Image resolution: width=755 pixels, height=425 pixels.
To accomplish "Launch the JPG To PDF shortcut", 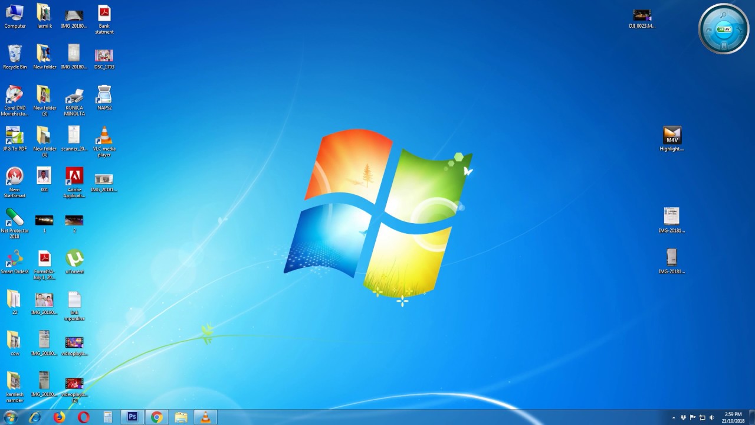I will [x=15, y=139].
